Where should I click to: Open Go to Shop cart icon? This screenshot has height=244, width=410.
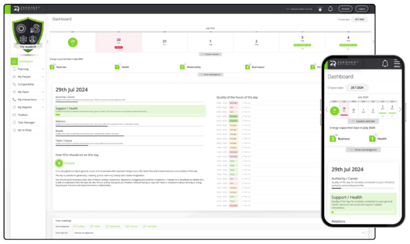pyautogui.click(x=14, y=130)
